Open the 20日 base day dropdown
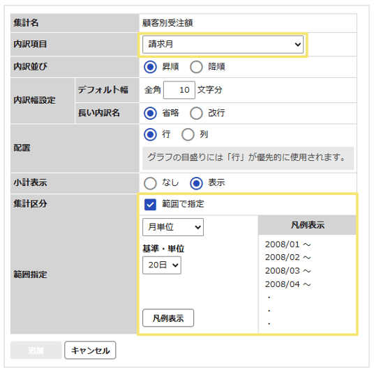The width and height of the screenshot is (374, 372). tap(162, 265)
